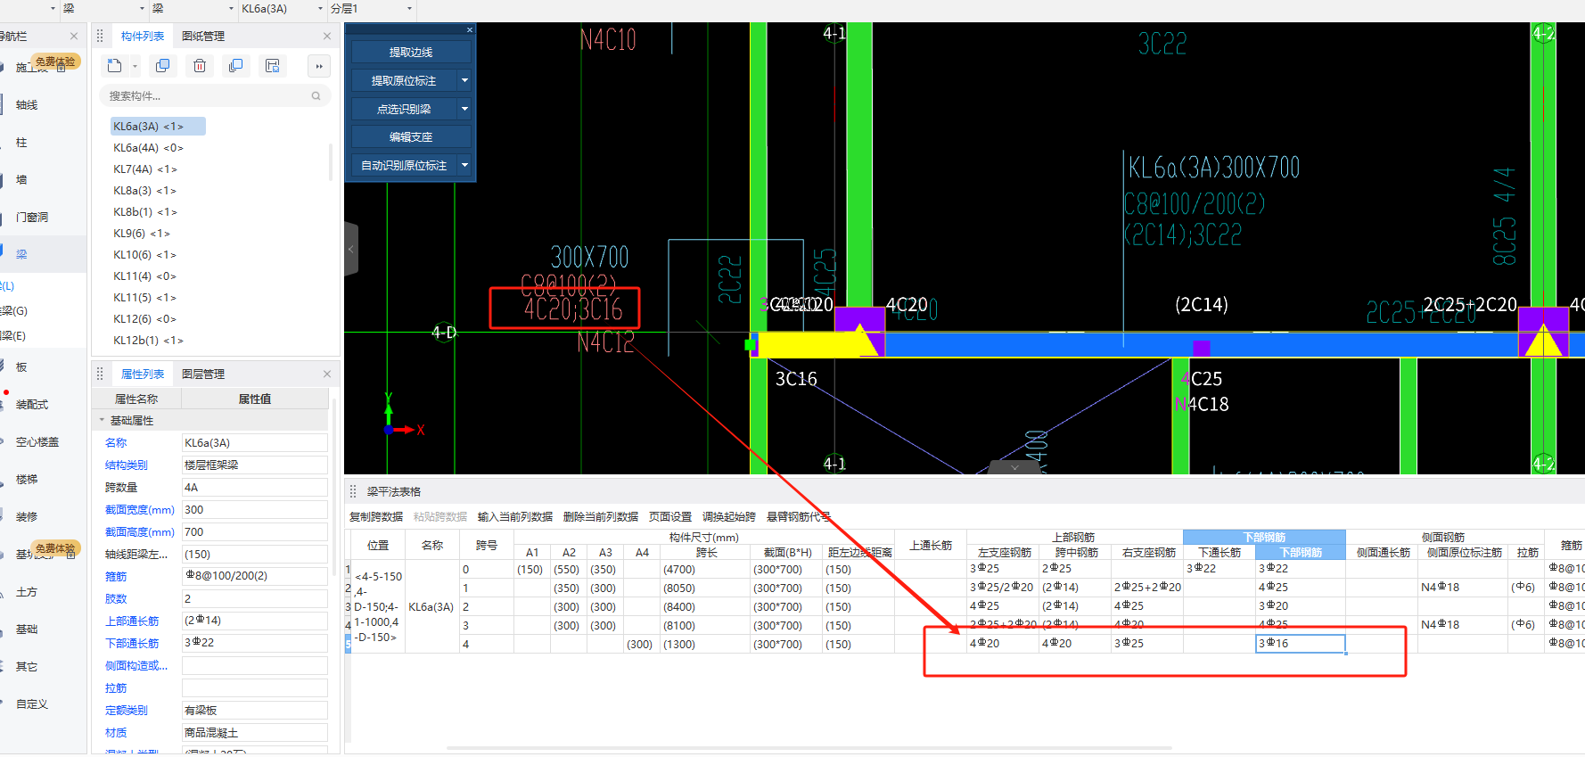1585x757 pixels.
Task: Grab the component list panel drag handle
Action: pos(100,37)
